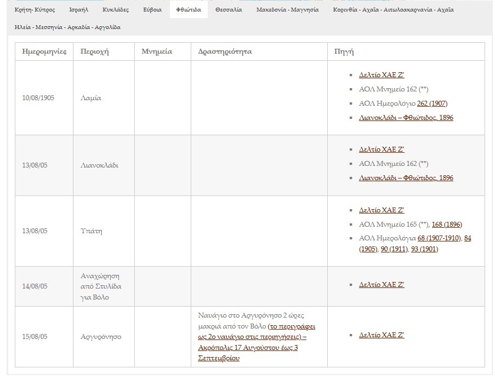Open the Ηλεία - Μεσσηνία - Αρκαδία - Αργολίδα tab
This screenshot has height=380, width=495.
point(68,27)
